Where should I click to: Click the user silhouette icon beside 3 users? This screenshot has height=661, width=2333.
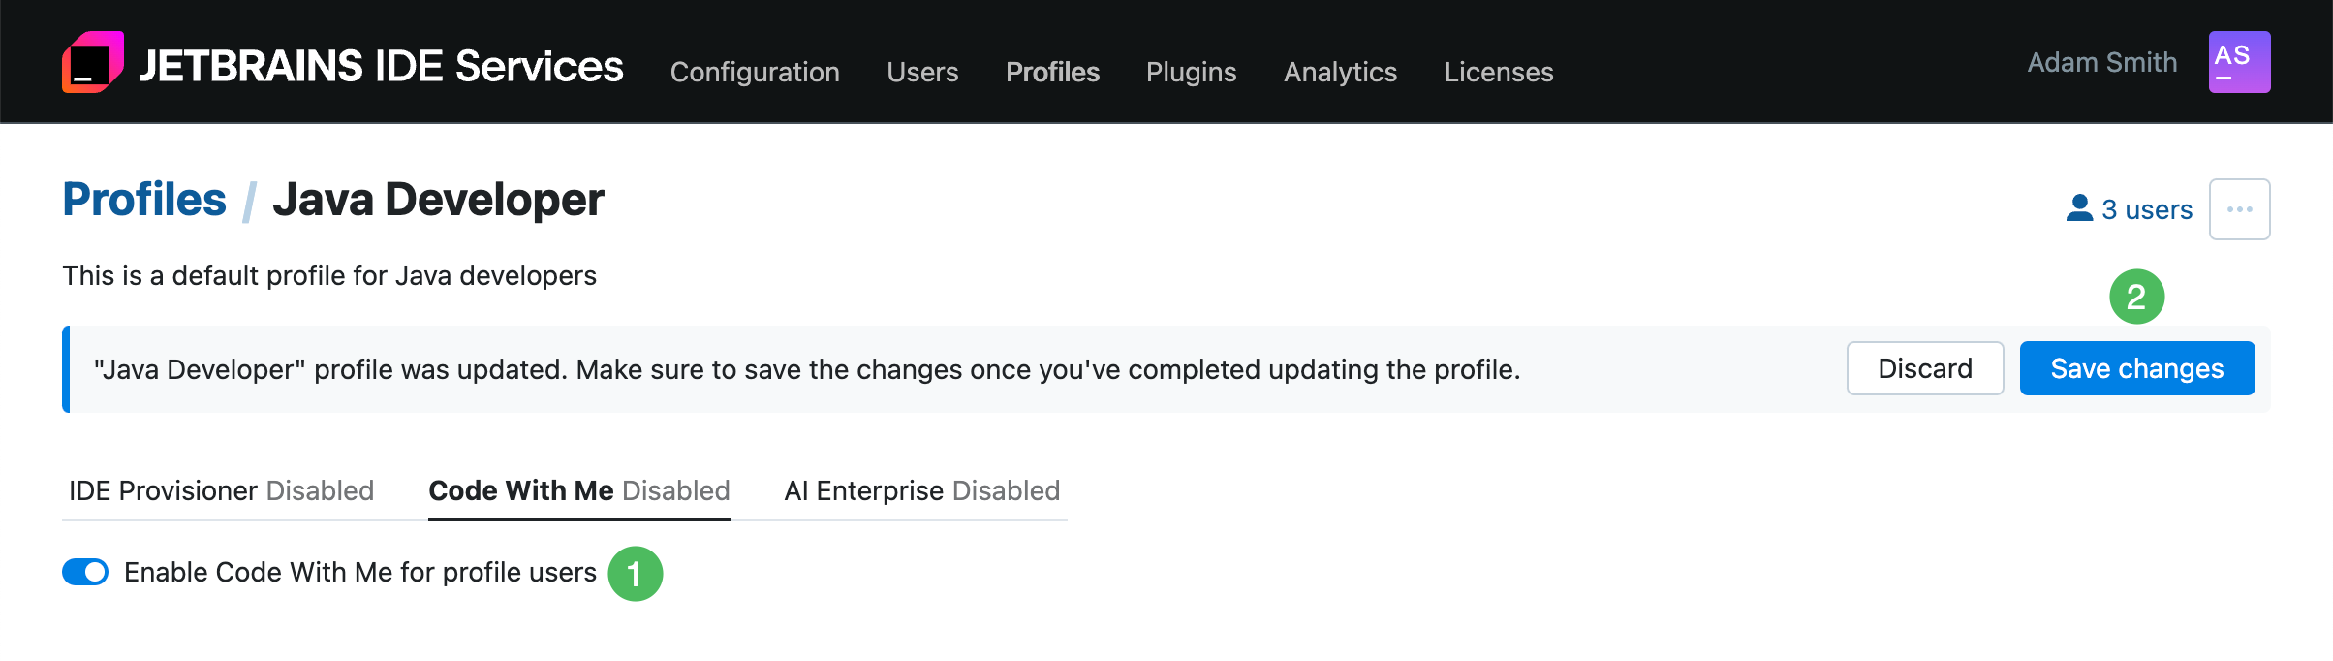pos(2080,207)
